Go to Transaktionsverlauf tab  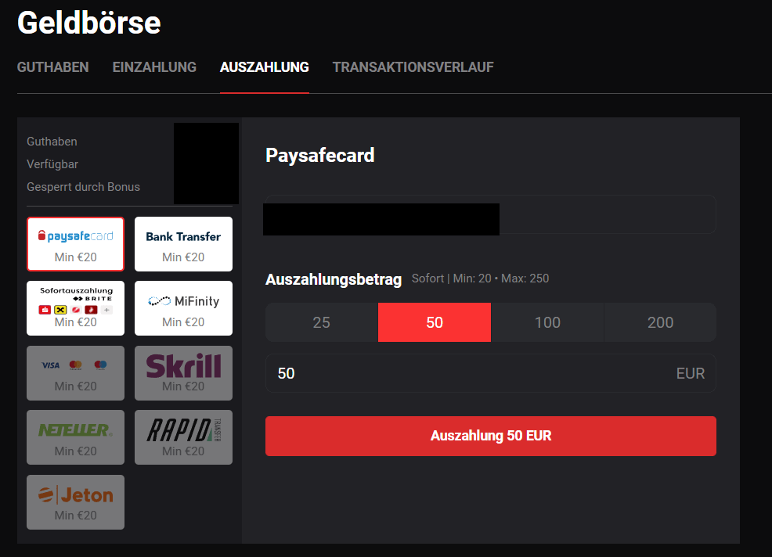coord(413,67)
